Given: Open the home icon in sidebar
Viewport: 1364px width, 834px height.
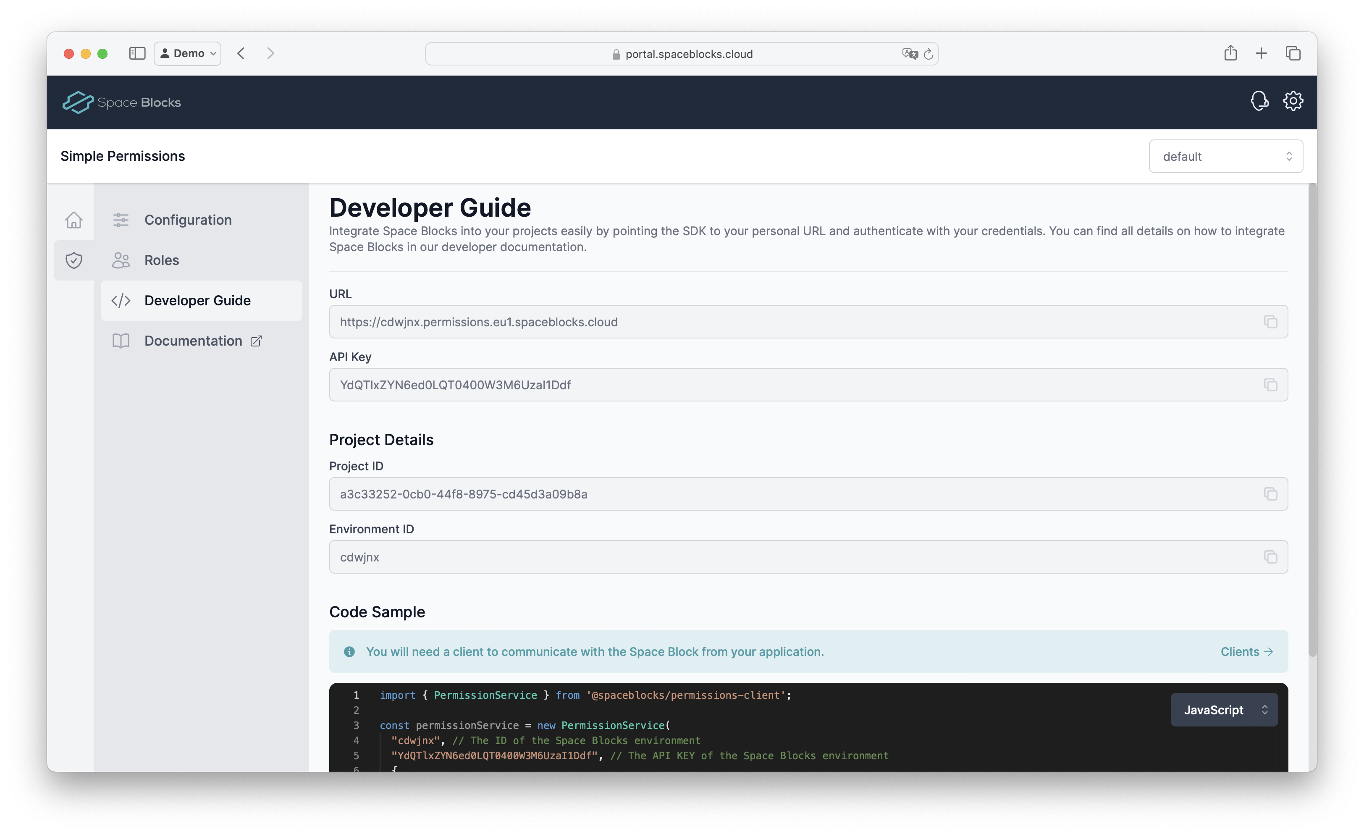Looking at the screenshot, I should tap(73, 220).
